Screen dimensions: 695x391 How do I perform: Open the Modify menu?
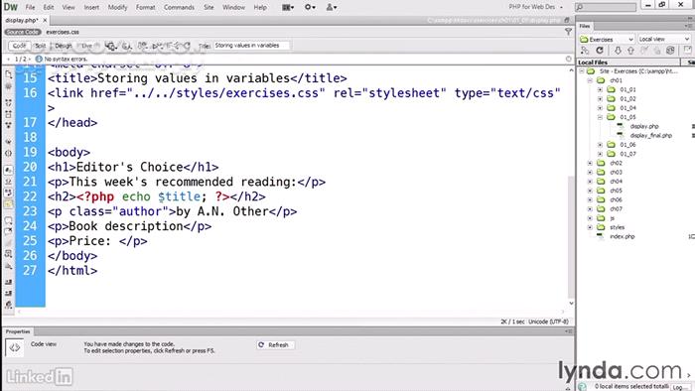coord(117,7)
